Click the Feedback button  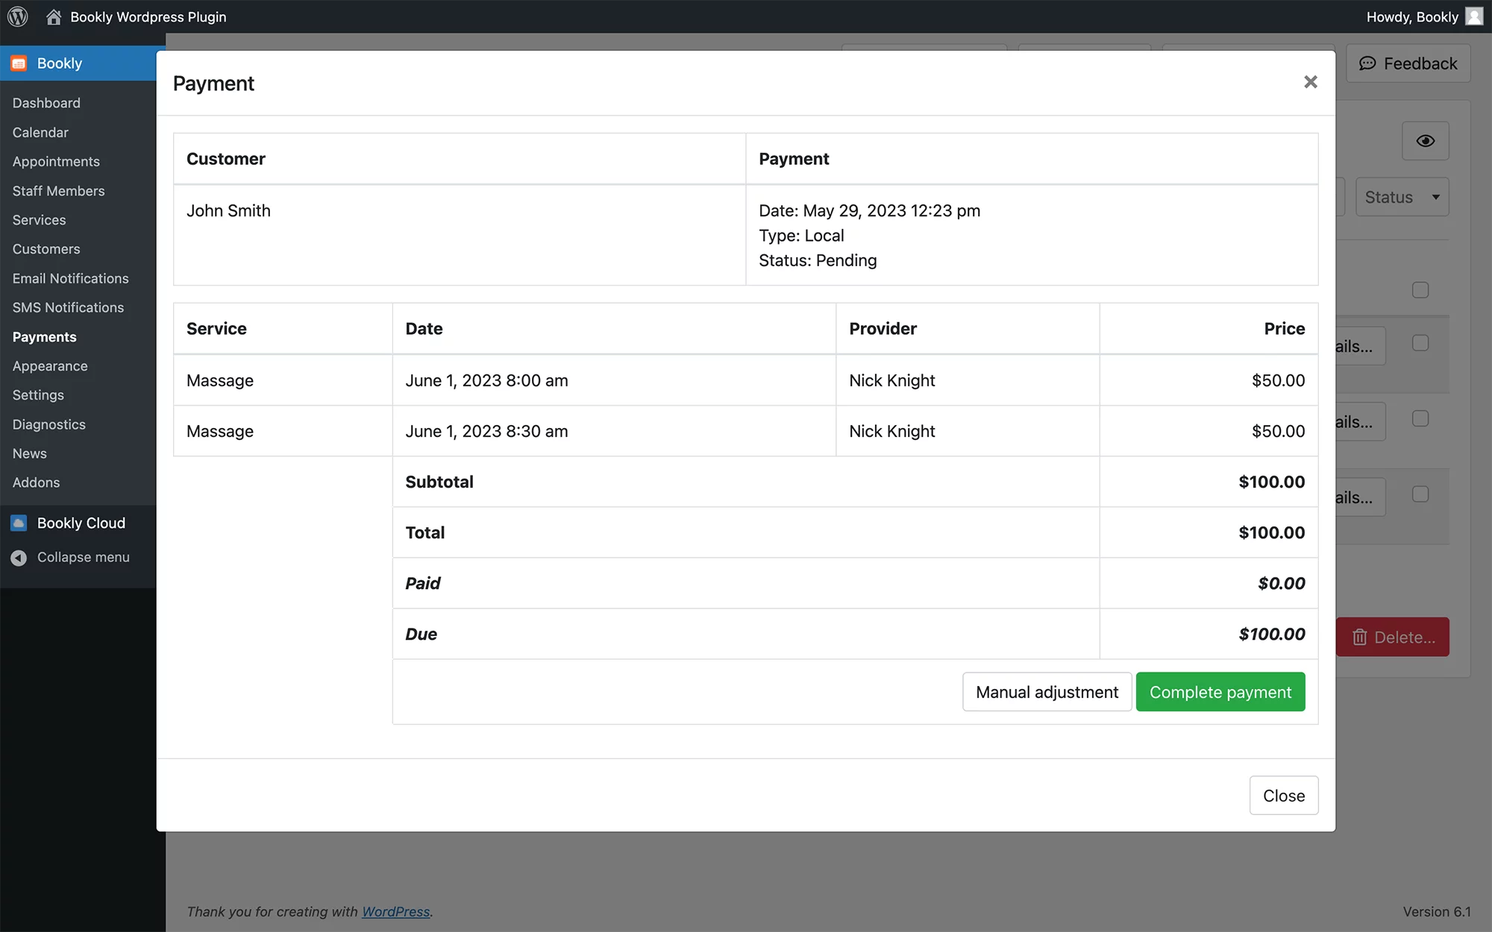point(1408,63)
